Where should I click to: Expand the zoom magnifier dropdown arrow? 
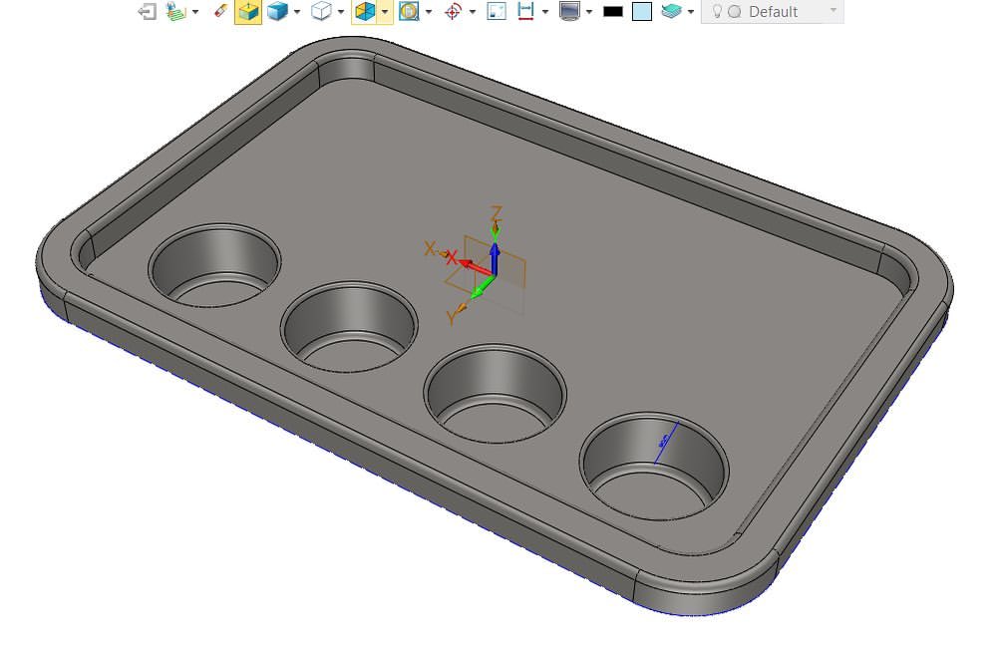pyautogui.click(x=429, y=12)
